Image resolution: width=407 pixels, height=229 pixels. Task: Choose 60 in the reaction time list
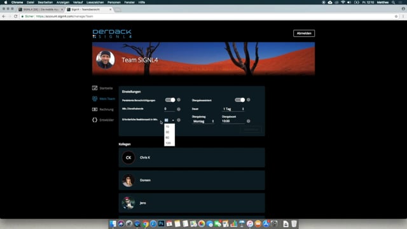click(x=169, y=137)
